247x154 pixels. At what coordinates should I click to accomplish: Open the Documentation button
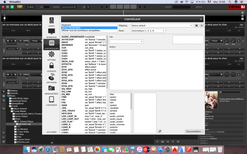pyautogui.click(x=194, y=132)
